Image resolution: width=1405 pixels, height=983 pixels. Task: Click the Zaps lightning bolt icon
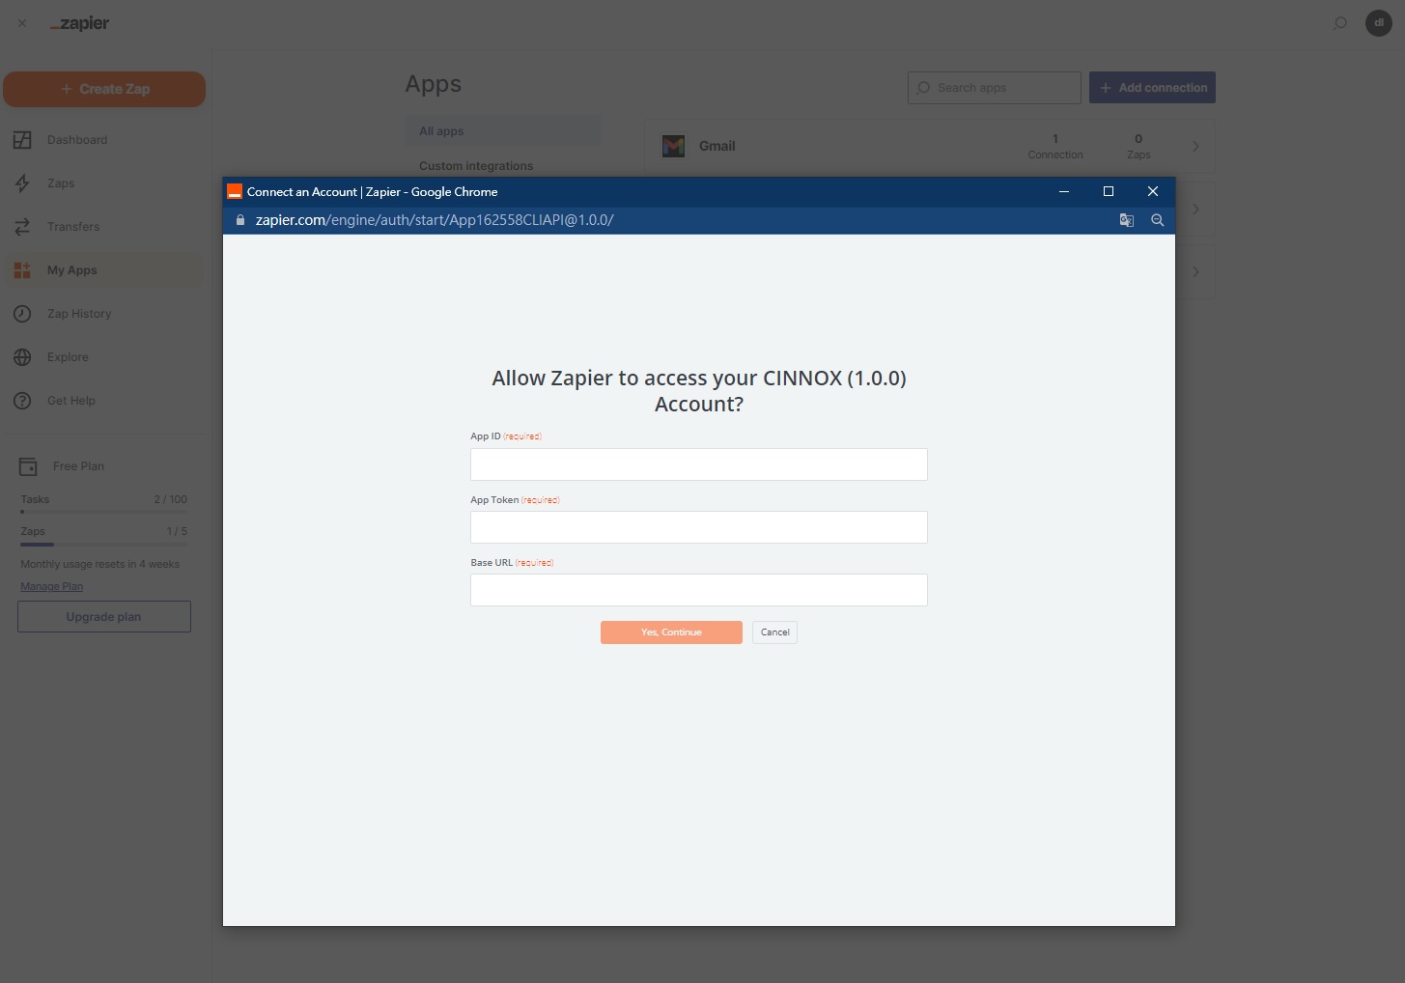click(22, 183)
